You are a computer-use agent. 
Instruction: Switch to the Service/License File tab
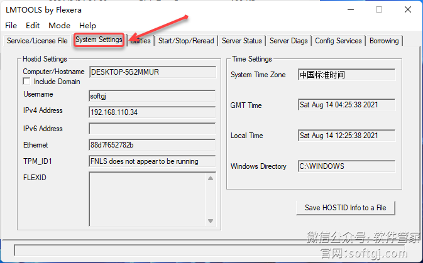tap(37, 41)
